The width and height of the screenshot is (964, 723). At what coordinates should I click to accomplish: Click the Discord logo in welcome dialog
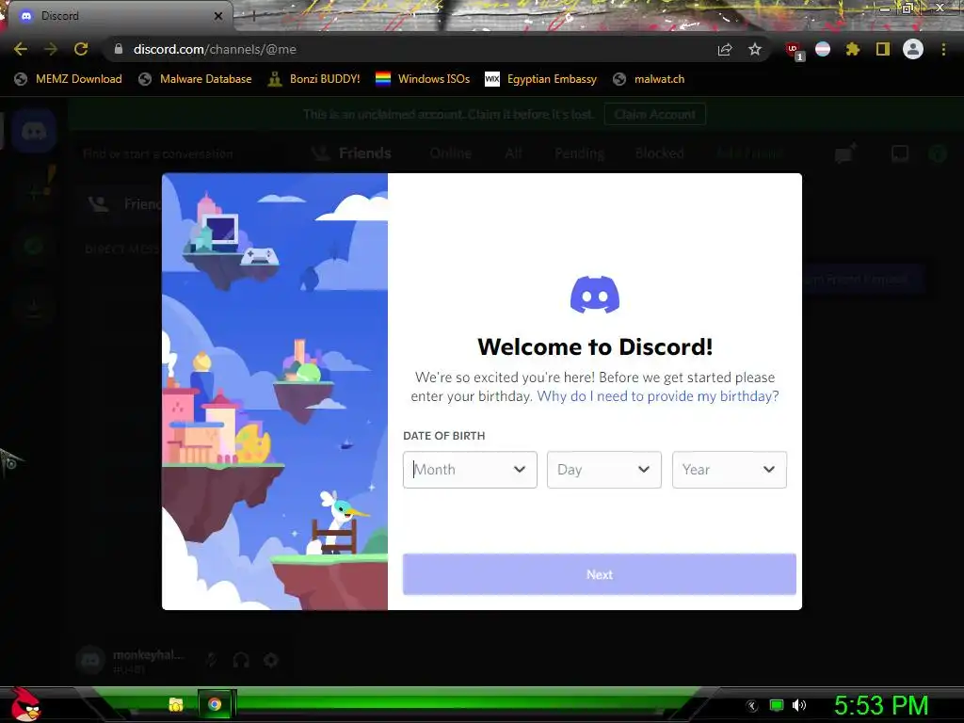595,295
